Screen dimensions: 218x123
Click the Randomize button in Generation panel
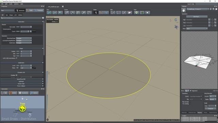click(x=24, y=93)
